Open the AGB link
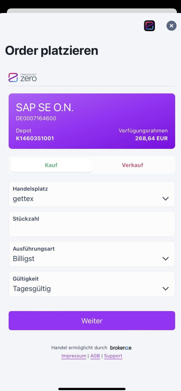 (95, 356)
